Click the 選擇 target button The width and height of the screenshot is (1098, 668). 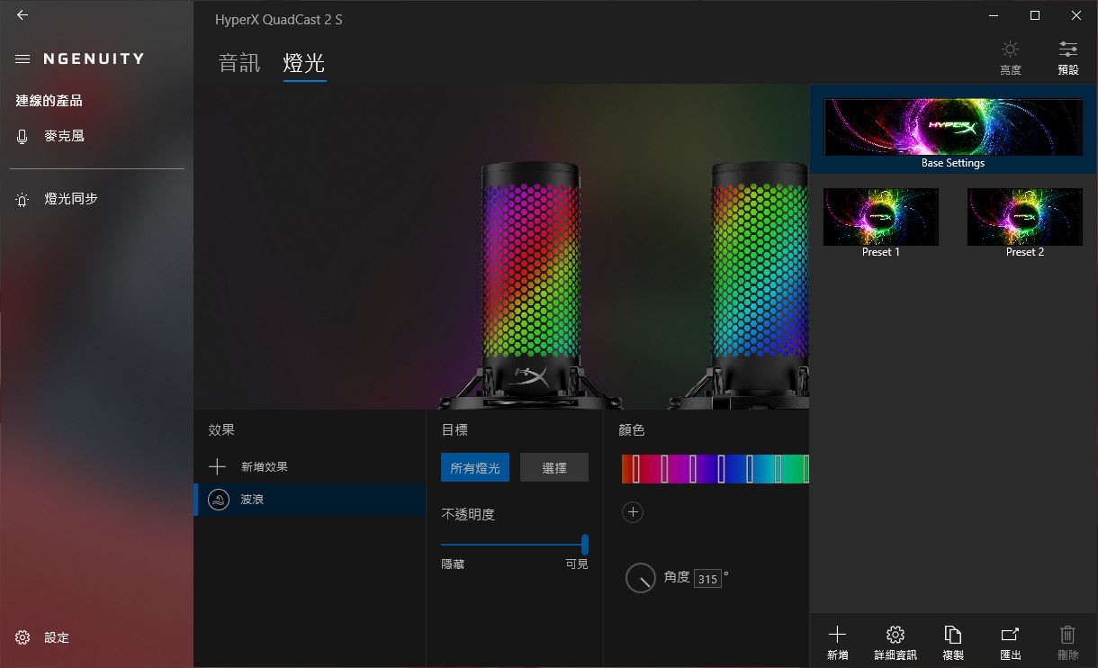pos(554,468)
